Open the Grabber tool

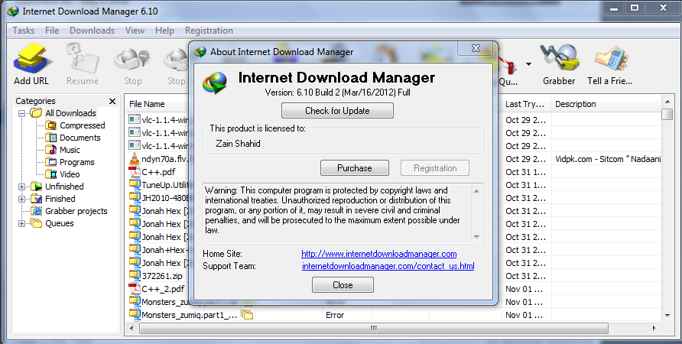pyautogui.click(x=558, y=64)
